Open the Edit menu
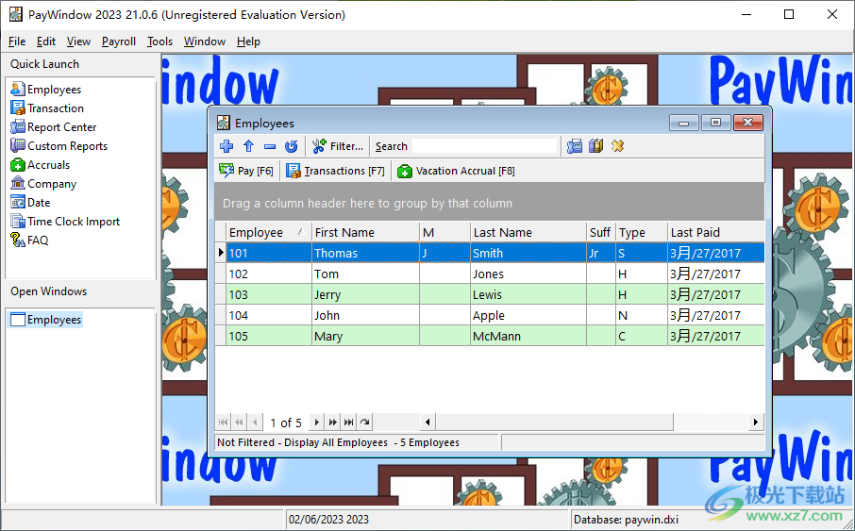 point(46,41)
